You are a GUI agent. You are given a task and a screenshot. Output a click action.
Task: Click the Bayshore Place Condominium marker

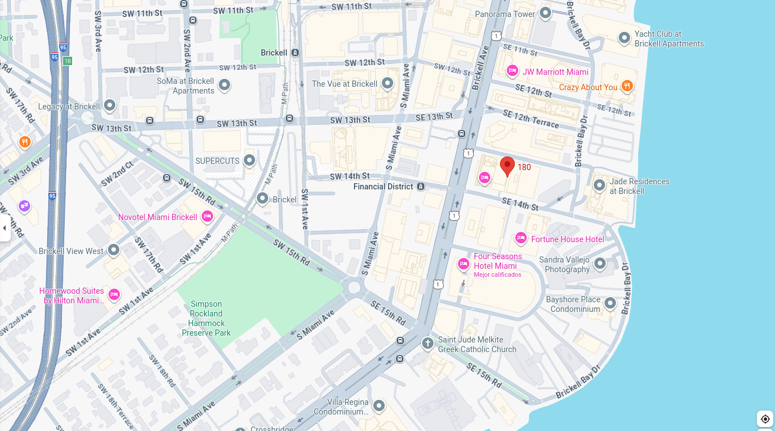(610, 303)
